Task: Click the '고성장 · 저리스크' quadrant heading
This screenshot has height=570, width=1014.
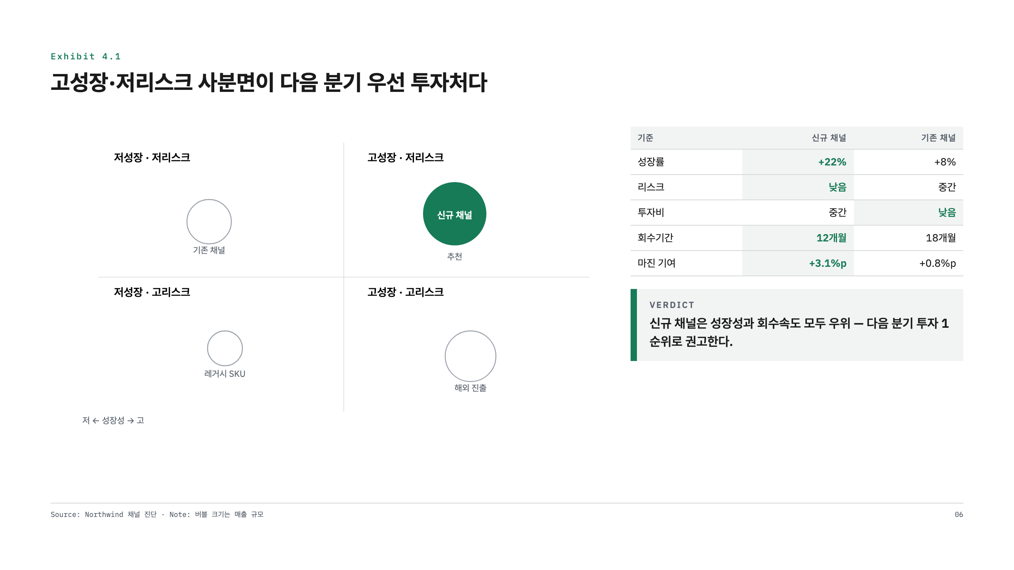Action: click(x=406, y=158)
